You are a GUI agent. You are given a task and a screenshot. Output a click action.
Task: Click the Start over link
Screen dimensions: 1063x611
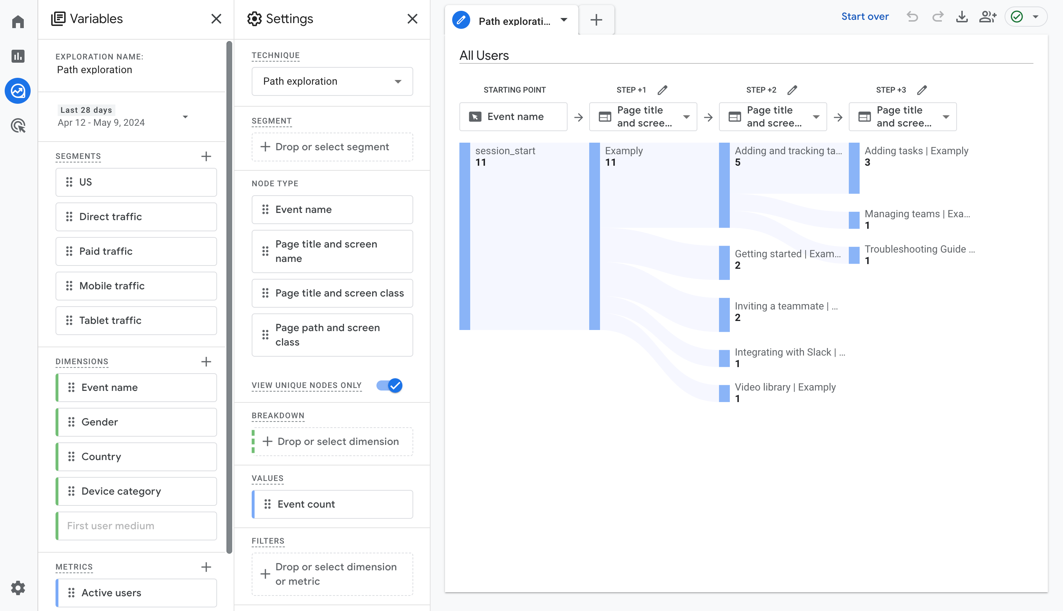click(x=865, y=17)
